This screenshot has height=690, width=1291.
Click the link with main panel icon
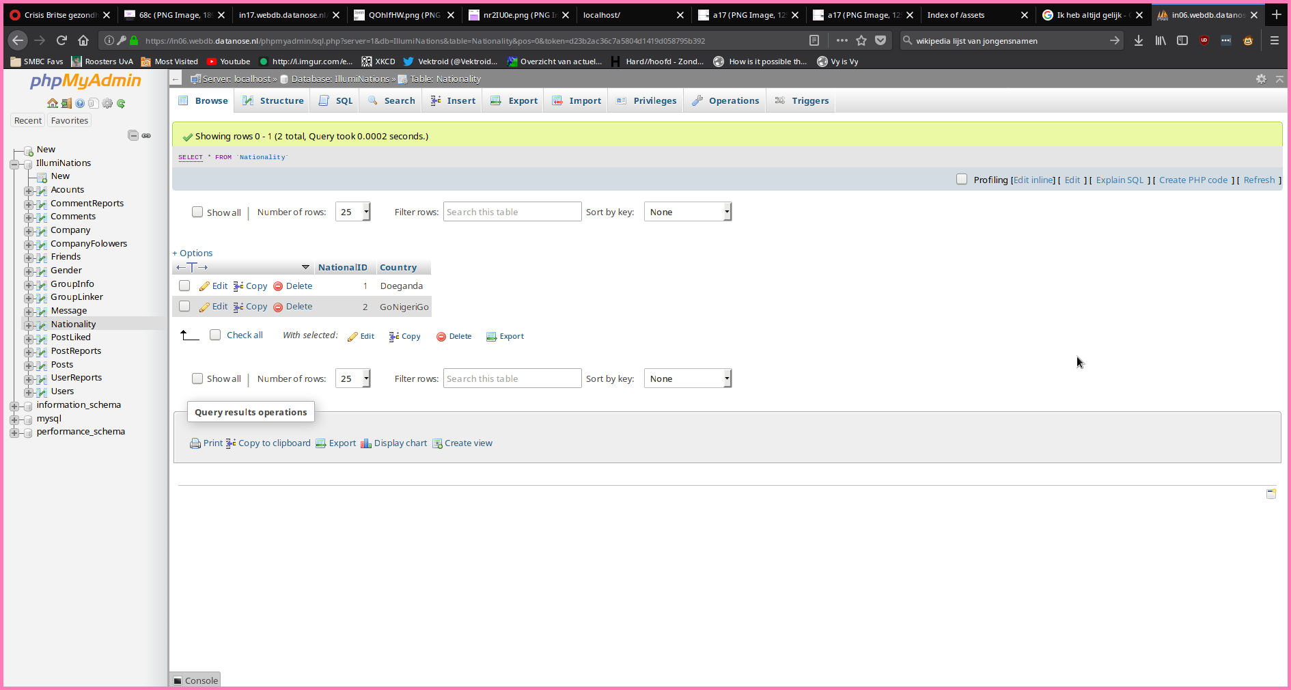coord(146,135)
